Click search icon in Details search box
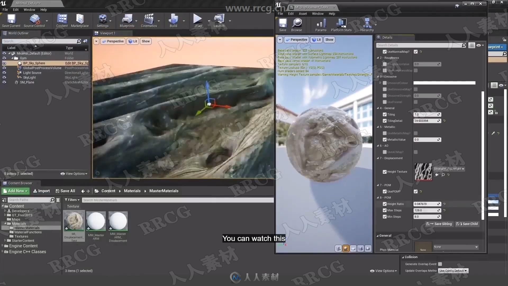 [x=464, y=45]
